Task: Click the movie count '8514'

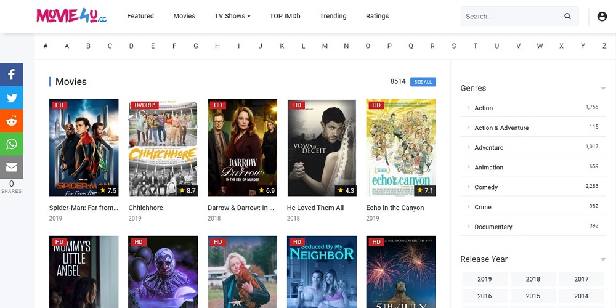Action: [398, 81]
